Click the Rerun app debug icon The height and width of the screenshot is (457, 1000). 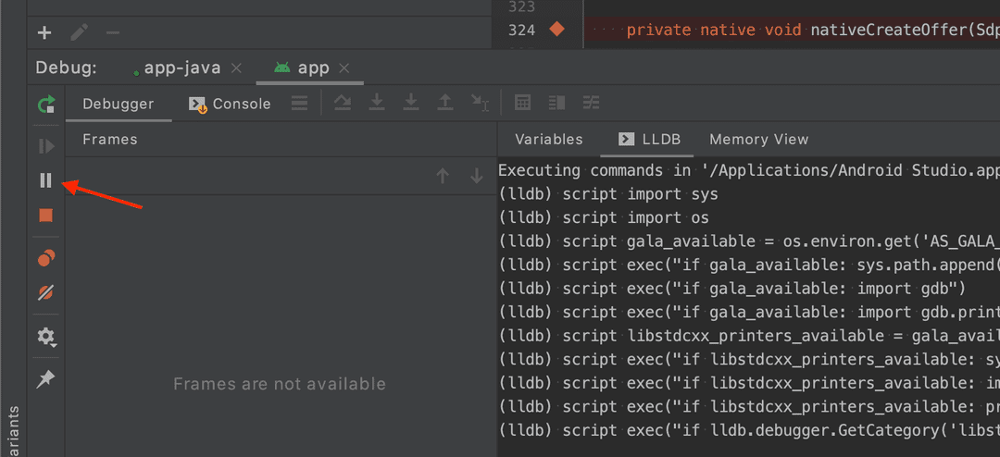pos(46,104)
